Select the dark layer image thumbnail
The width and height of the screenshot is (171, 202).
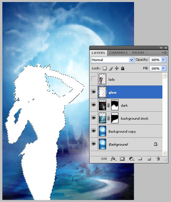point(103,105)
